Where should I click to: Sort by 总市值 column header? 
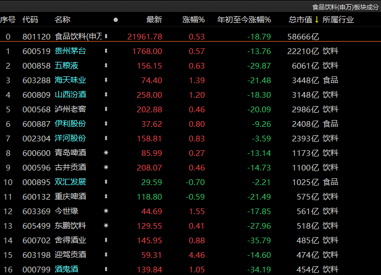pos(300,19)
